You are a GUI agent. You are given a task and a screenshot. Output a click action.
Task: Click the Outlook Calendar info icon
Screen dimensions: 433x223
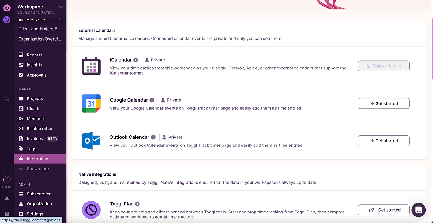(x=153, y=137)
